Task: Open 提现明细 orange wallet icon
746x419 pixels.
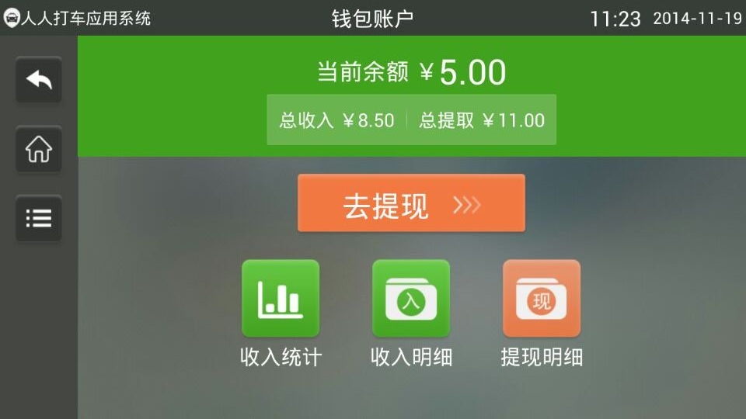Action: pos(542,298)
